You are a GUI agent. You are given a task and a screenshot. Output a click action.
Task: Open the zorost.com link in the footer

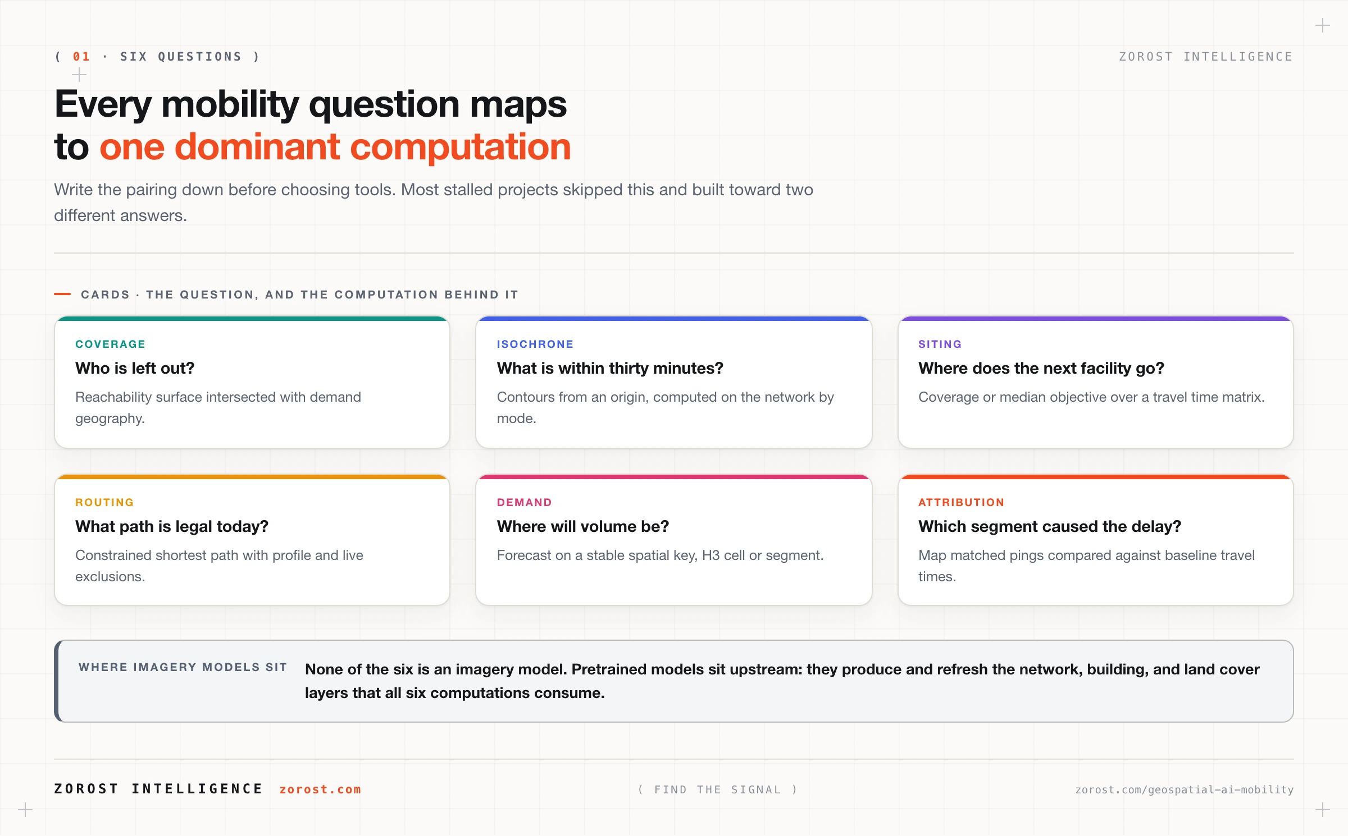pos(320,789)
